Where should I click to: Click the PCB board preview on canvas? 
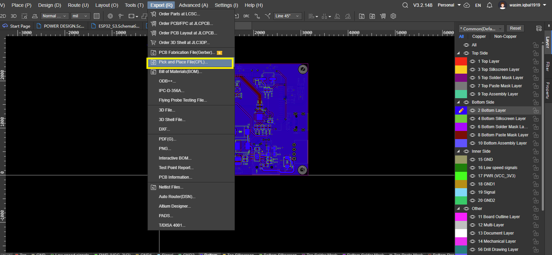point(271,119)
